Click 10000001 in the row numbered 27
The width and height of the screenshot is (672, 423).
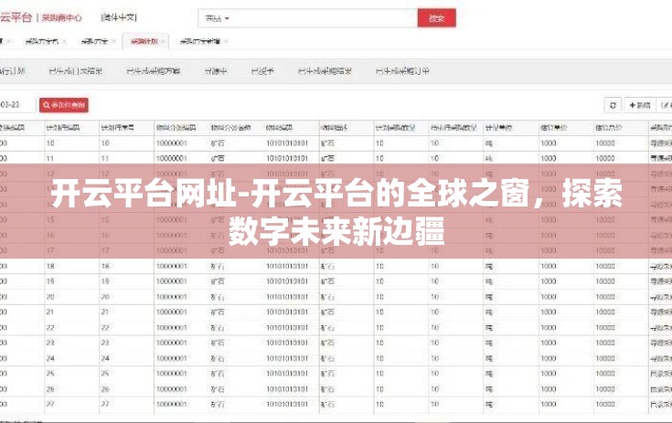(x=172, y=404)
